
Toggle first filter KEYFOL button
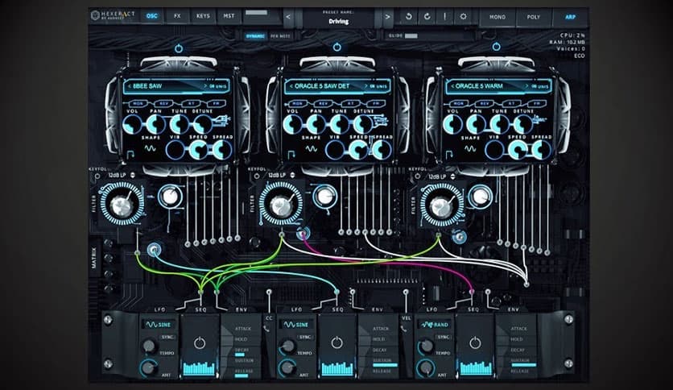[97, 176]
